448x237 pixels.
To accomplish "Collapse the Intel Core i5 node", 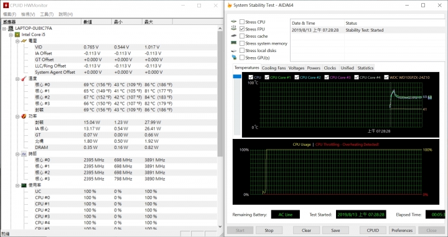I will [11, 35].
